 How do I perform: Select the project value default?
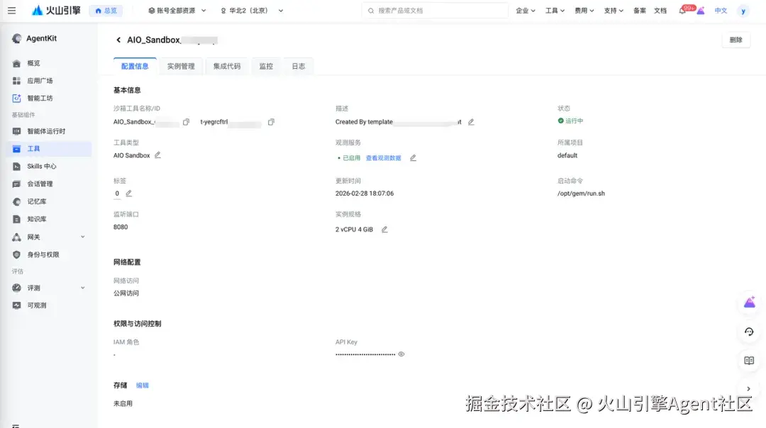(x=567, y=155)
